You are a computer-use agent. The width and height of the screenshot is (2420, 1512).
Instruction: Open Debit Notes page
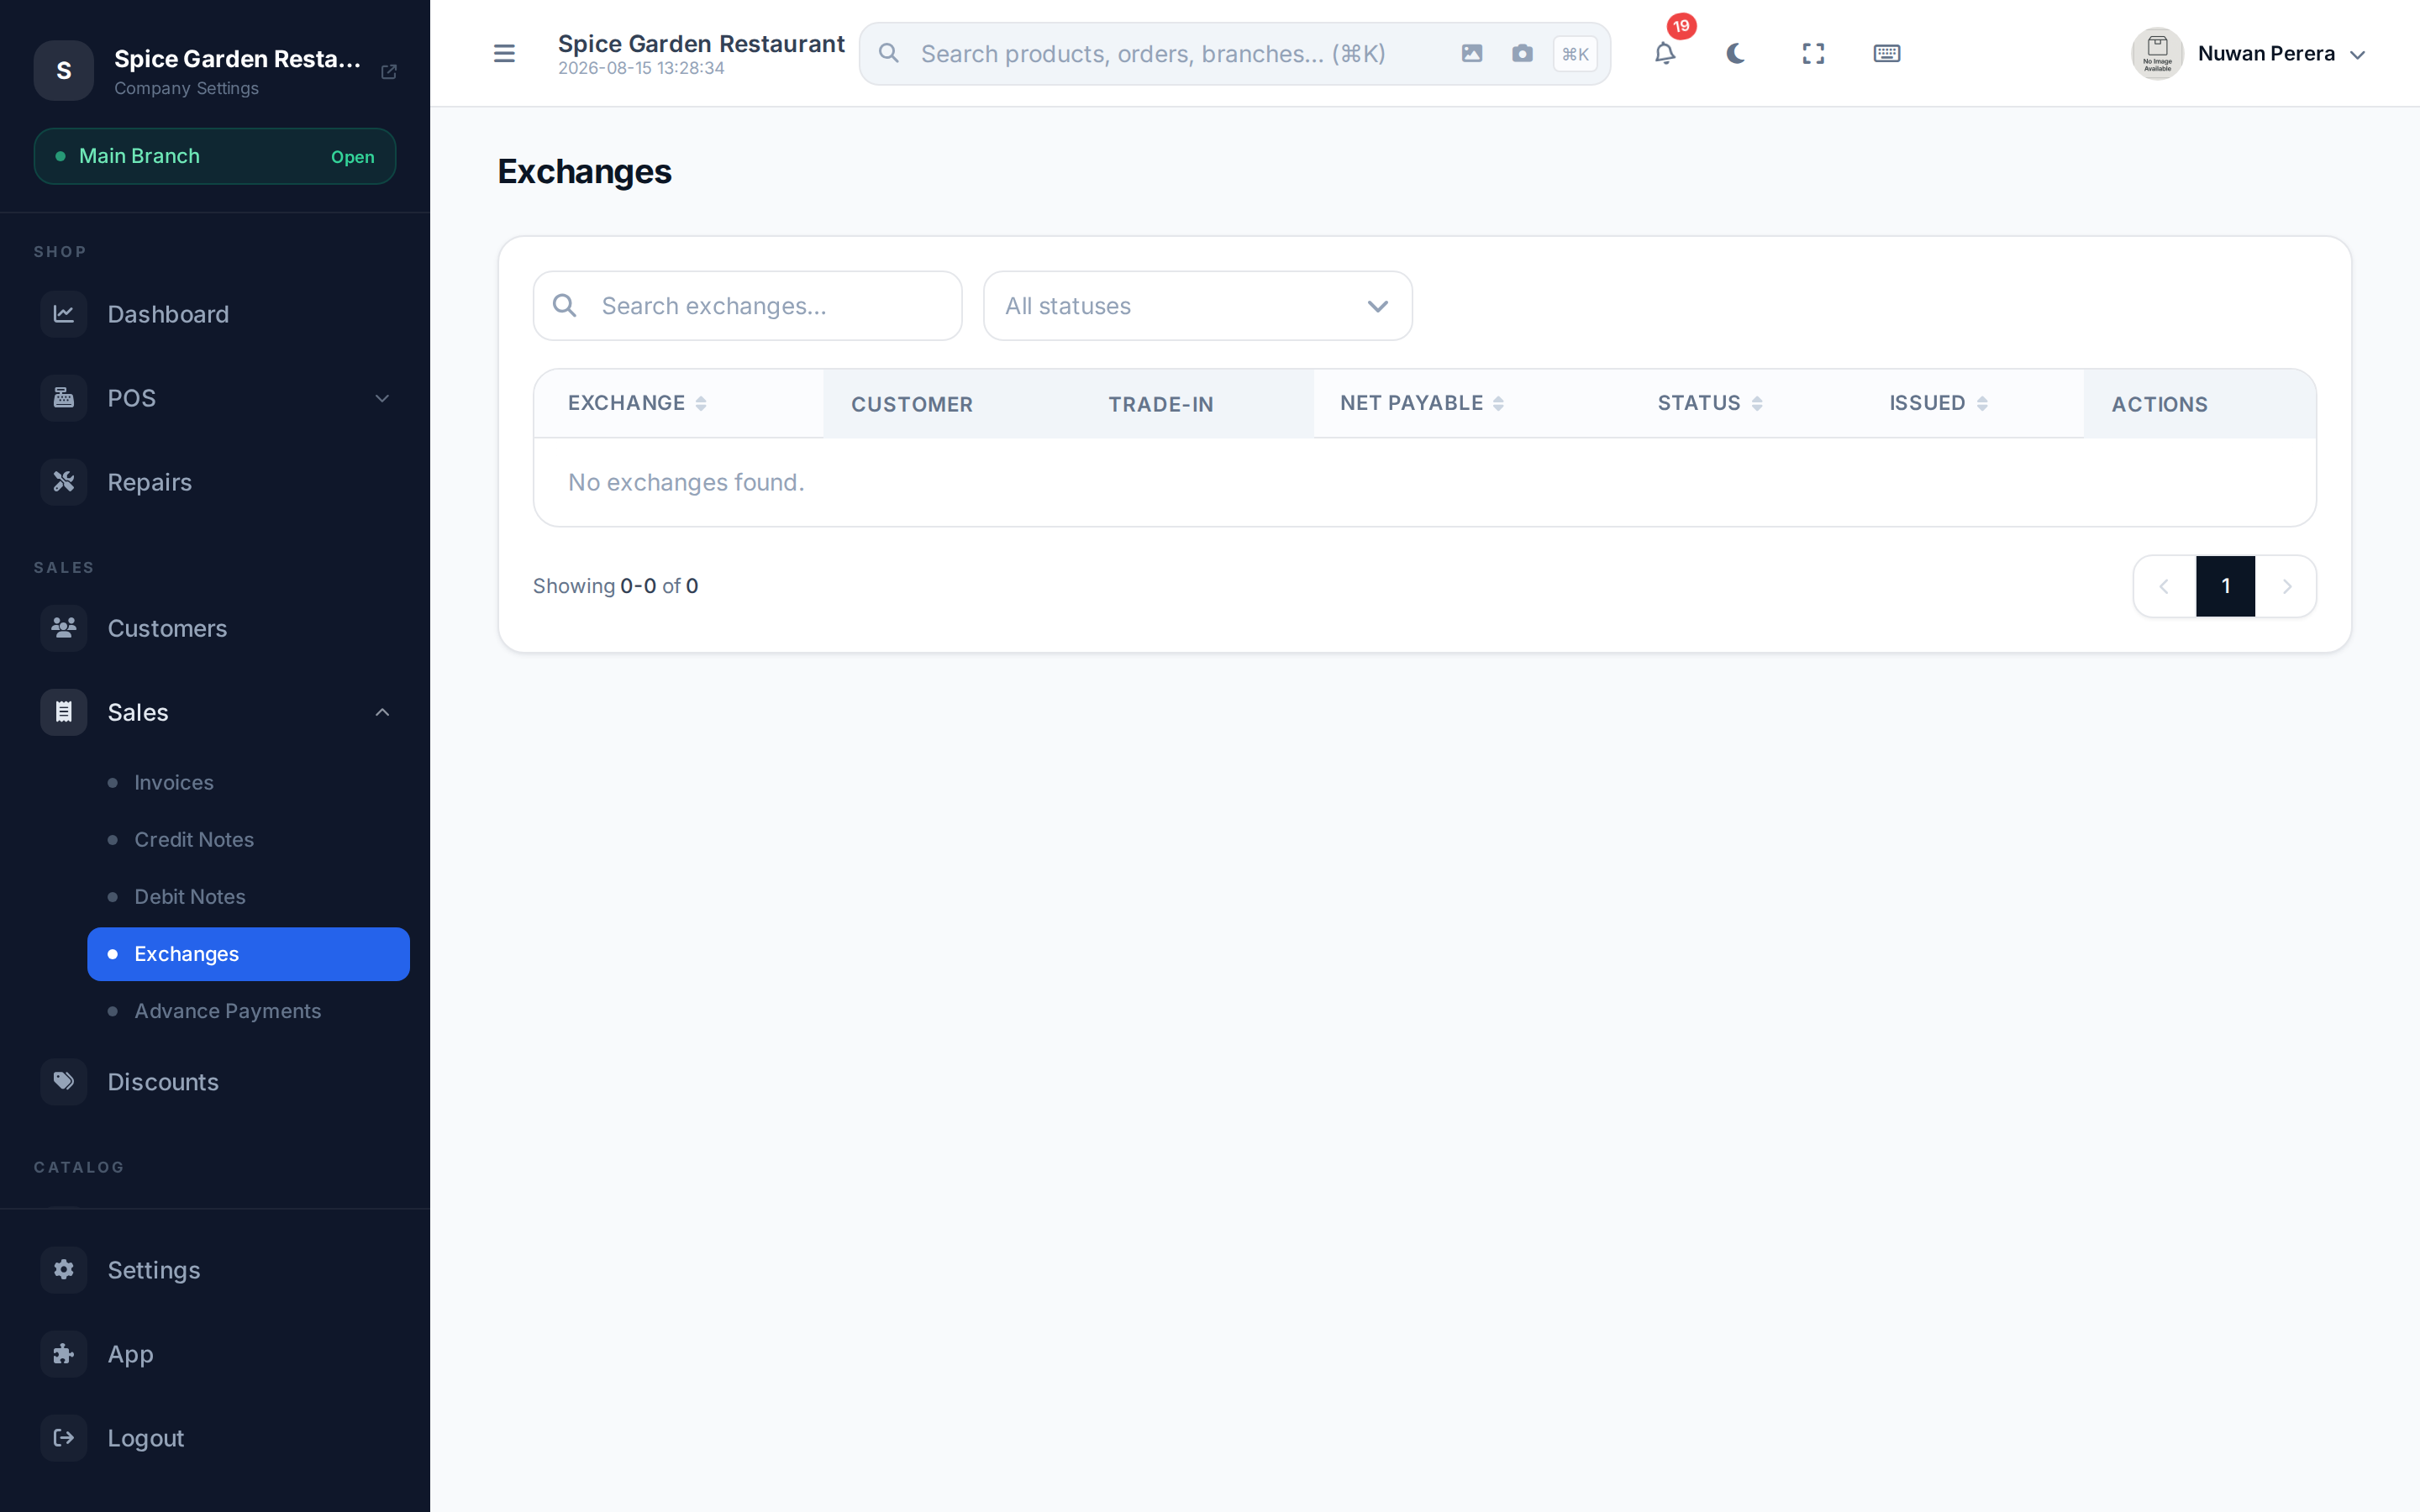point(248,897)
